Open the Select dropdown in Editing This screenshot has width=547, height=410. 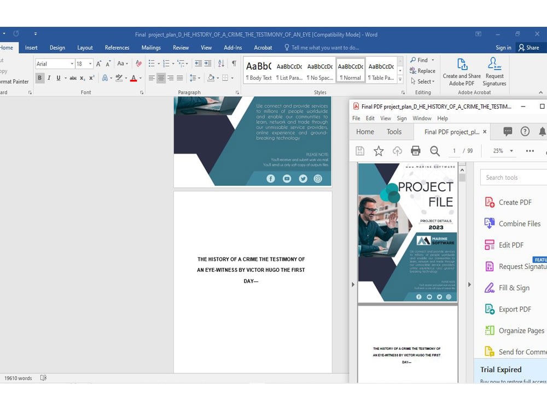[x=422, y=81]
